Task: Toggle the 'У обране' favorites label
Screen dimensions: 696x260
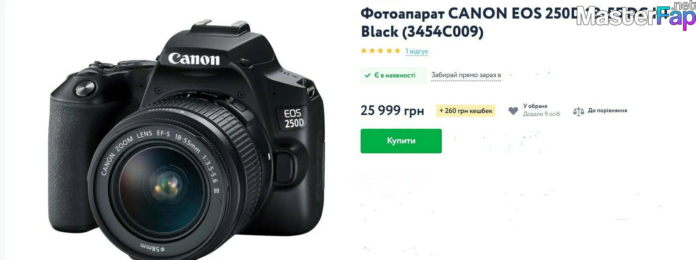Action: coord(535,106)
